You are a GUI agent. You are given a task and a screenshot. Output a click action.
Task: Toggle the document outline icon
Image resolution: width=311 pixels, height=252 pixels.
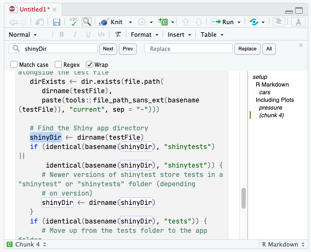(x=279, y=21)
